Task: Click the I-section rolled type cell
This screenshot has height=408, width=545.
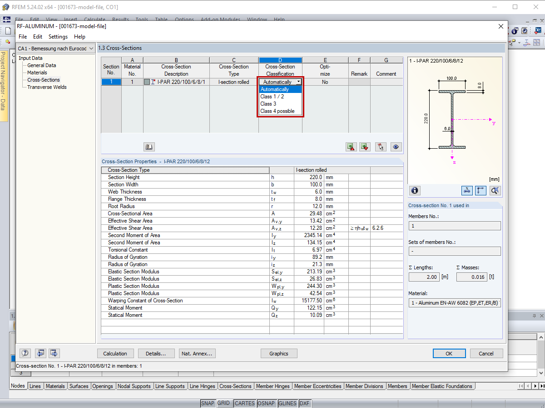Action: pos(234,82)
